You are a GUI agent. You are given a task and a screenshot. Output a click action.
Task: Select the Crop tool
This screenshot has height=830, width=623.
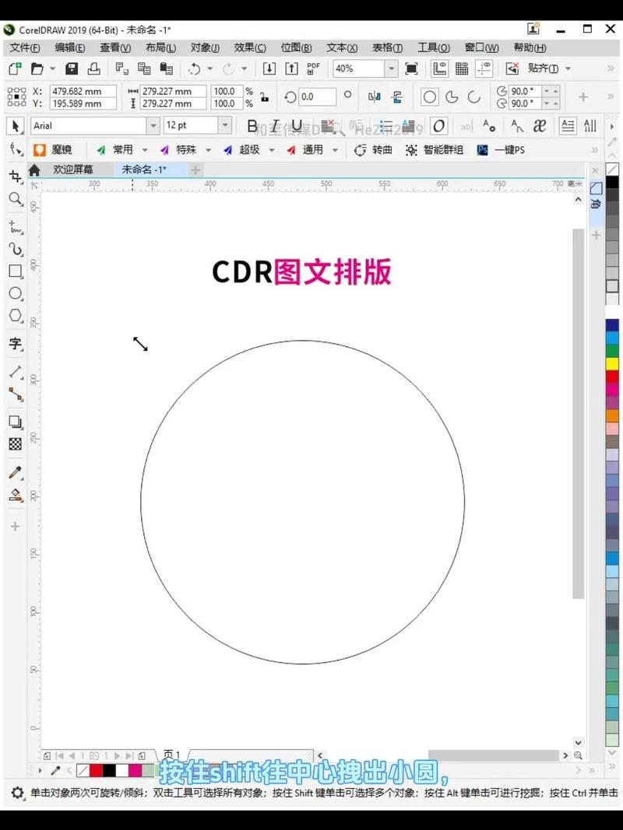(15, 176)
